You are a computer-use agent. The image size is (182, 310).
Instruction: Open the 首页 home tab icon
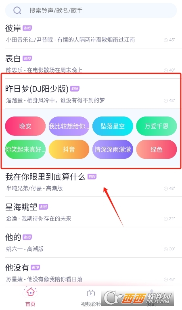pos(30,292)
